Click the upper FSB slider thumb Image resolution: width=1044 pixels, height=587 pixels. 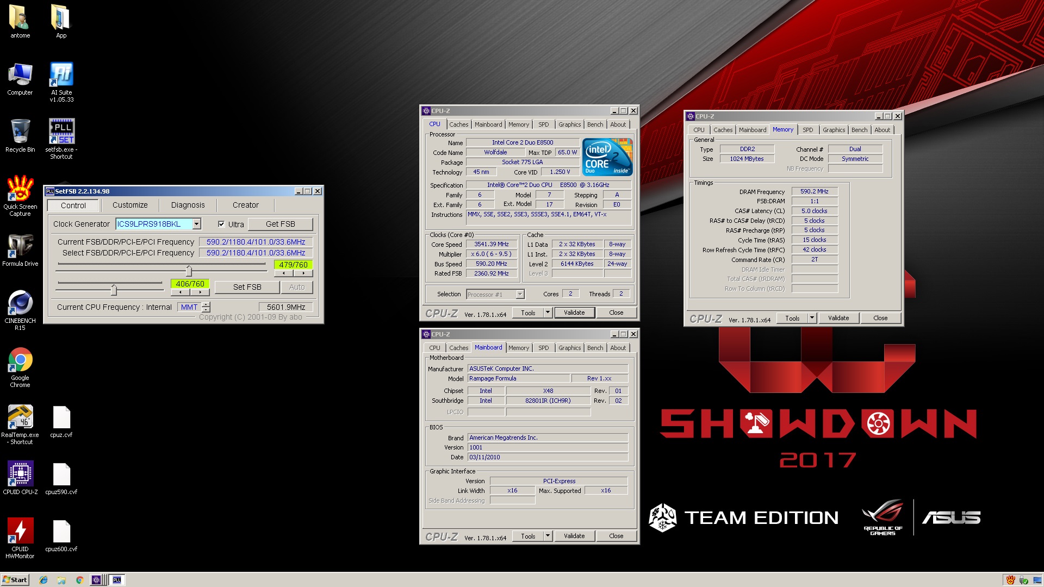coord(189,270)
